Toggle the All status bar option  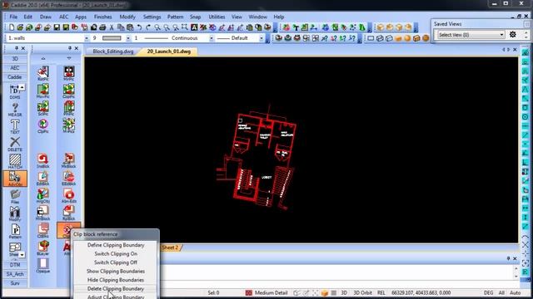click(501, 292)
